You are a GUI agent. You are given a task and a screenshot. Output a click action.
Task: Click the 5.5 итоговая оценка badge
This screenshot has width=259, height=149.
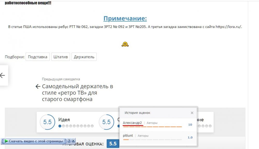tap(113, 144)
